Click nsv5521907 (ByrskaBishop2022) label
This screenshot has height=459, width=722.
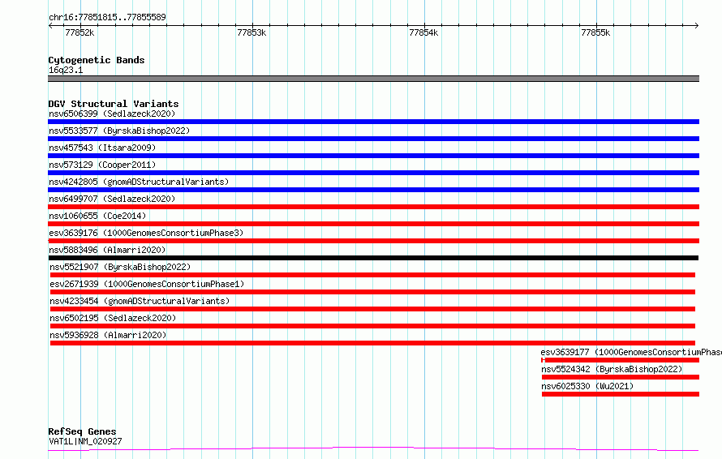click(120, 267)
